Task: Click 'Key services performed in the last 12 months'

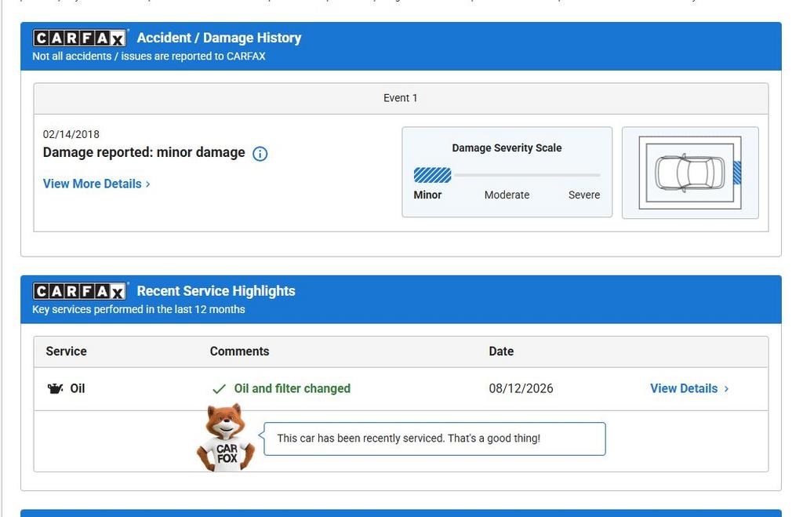Action: click(x=139, y=309)
